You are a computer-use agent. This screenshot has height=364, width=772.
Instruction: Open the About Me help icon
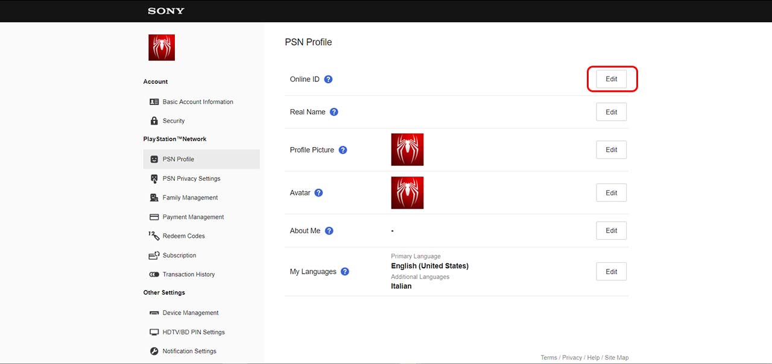pos(329,231)
